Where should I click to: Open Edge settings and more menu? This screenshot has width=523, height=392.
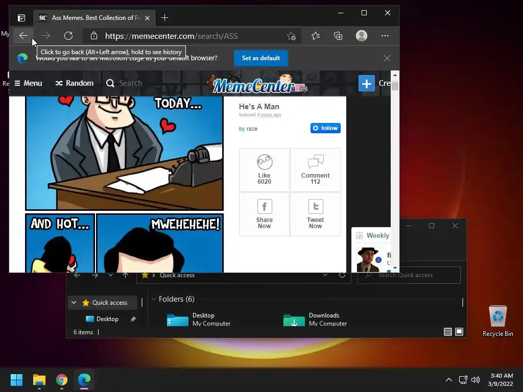[385, 36]
